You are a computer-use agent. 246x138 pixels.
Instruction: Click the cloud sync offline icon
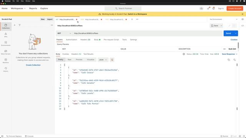click(201, 8)
